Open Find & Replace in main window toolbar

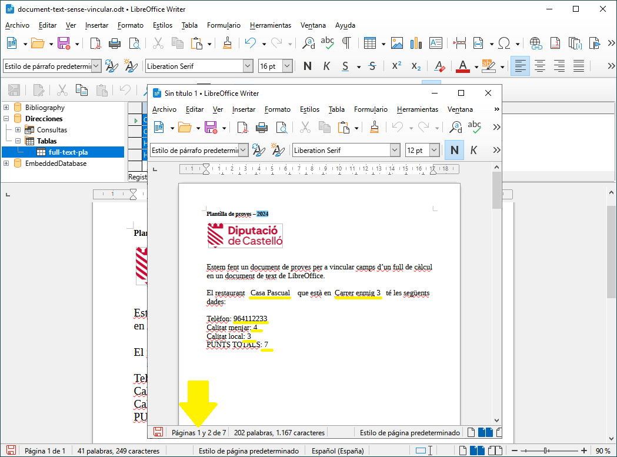308,43
